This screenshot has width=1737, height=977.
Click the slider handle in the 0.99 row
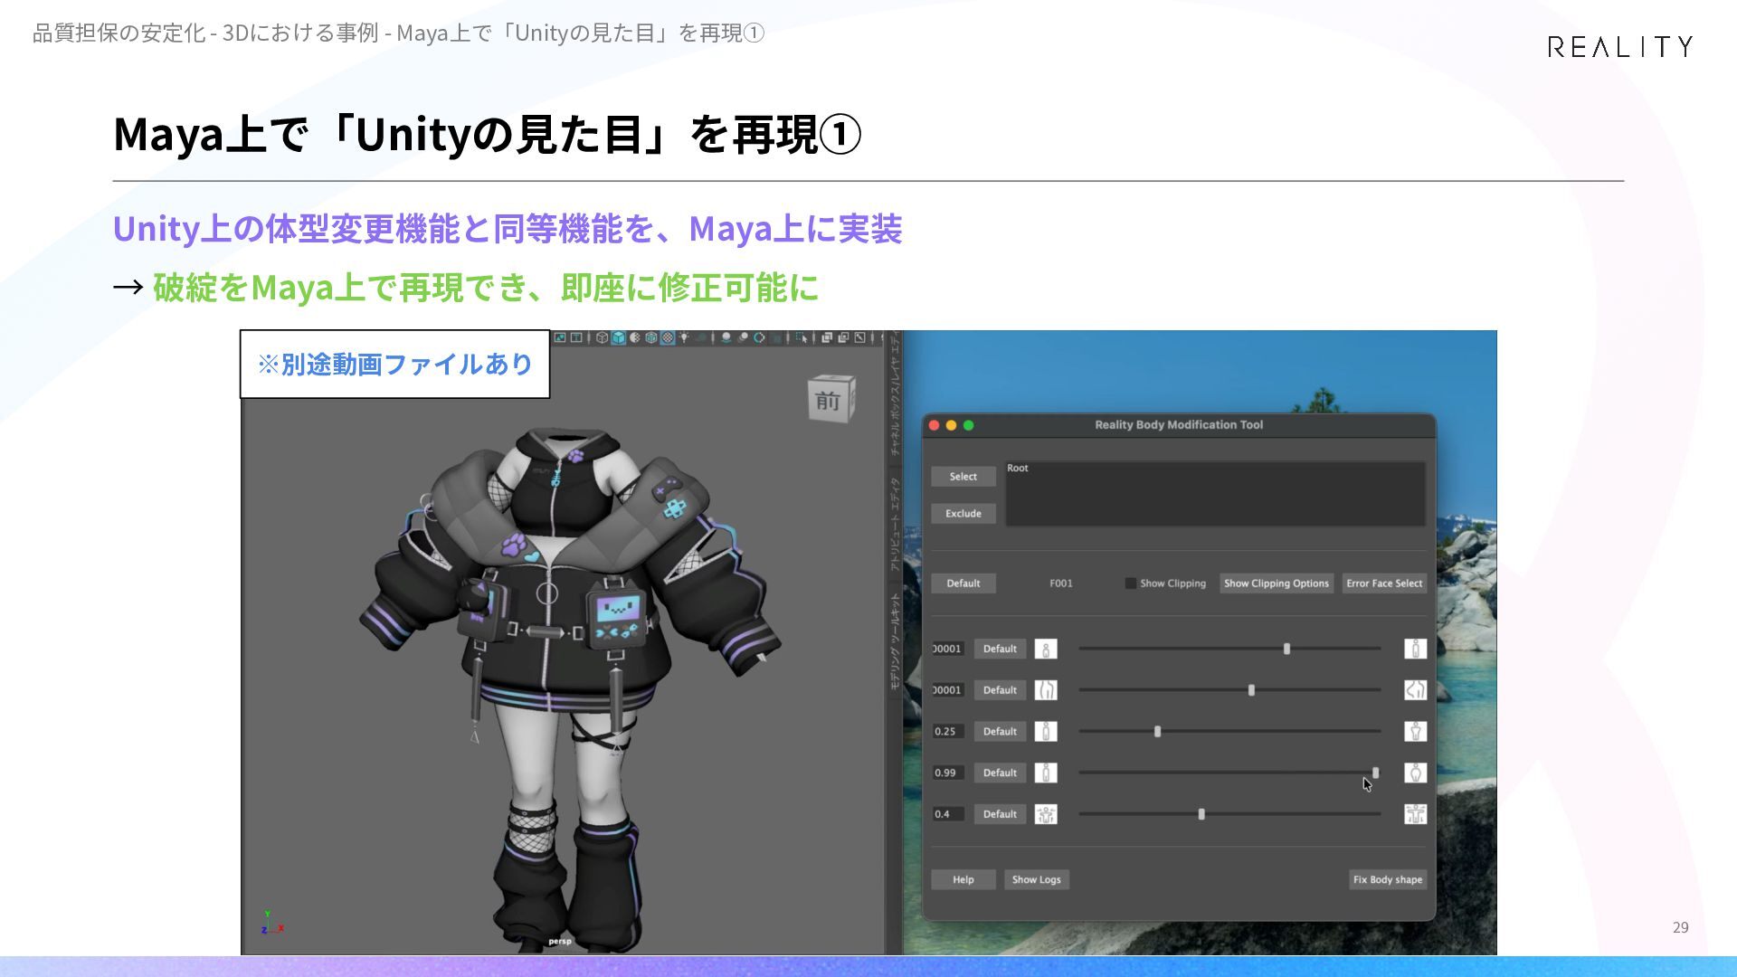pos(1375,773)
